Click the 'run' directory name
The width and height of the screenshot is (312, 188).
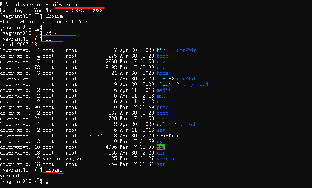point(161,119)
